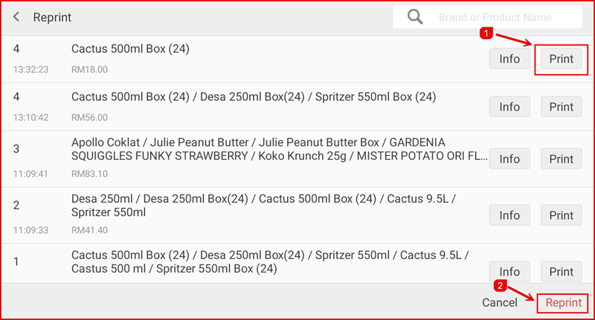The width and height of the screenshot is (595, 320).
Task: Print the RM41.40 order receipt
Action: 561,215
